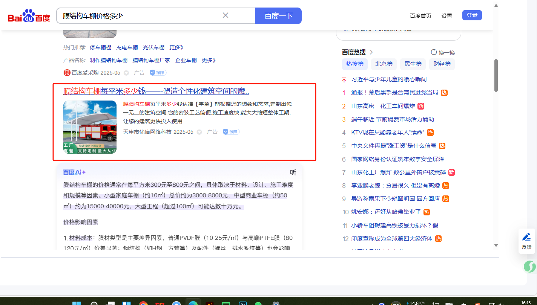Switch to the 财经榜 tab
The width and height of the screenshot is (537, 305).
coord(442,64)
